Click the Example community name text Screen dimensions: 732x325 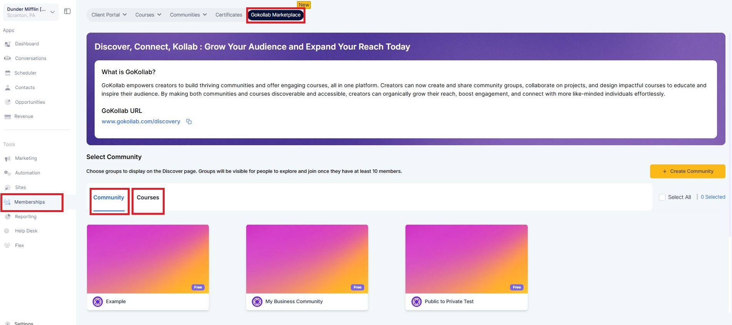tap(116, 302)
